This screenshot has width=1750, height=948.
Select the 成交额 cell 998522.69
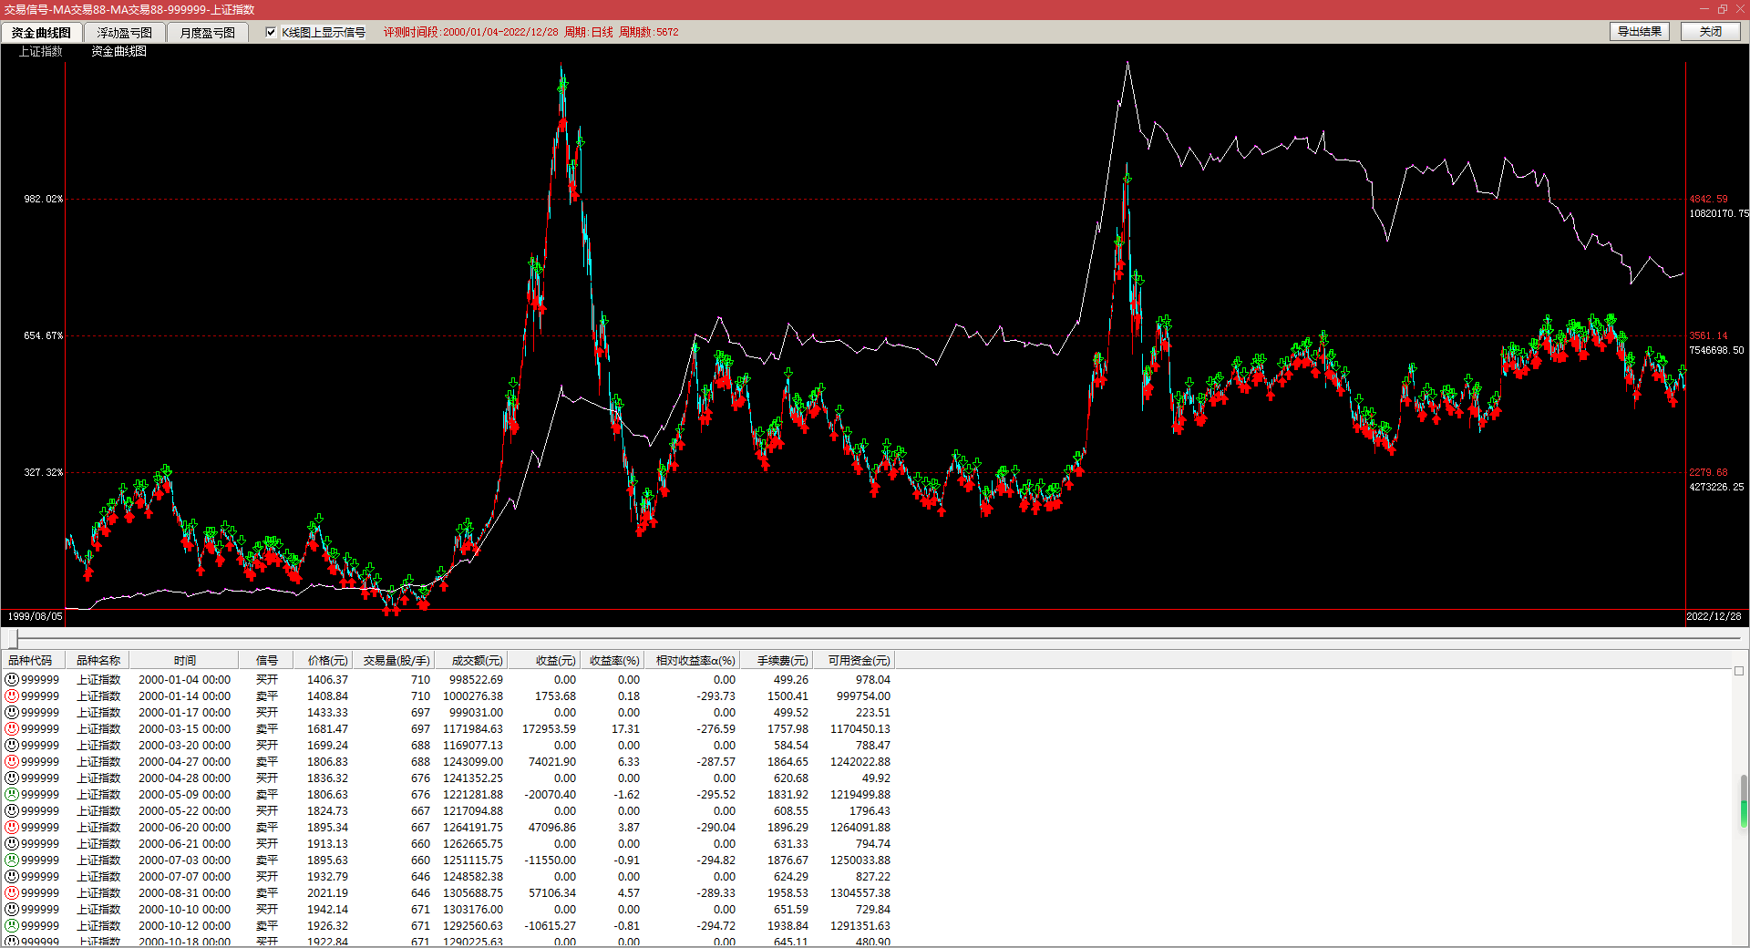tap(476, 680)
